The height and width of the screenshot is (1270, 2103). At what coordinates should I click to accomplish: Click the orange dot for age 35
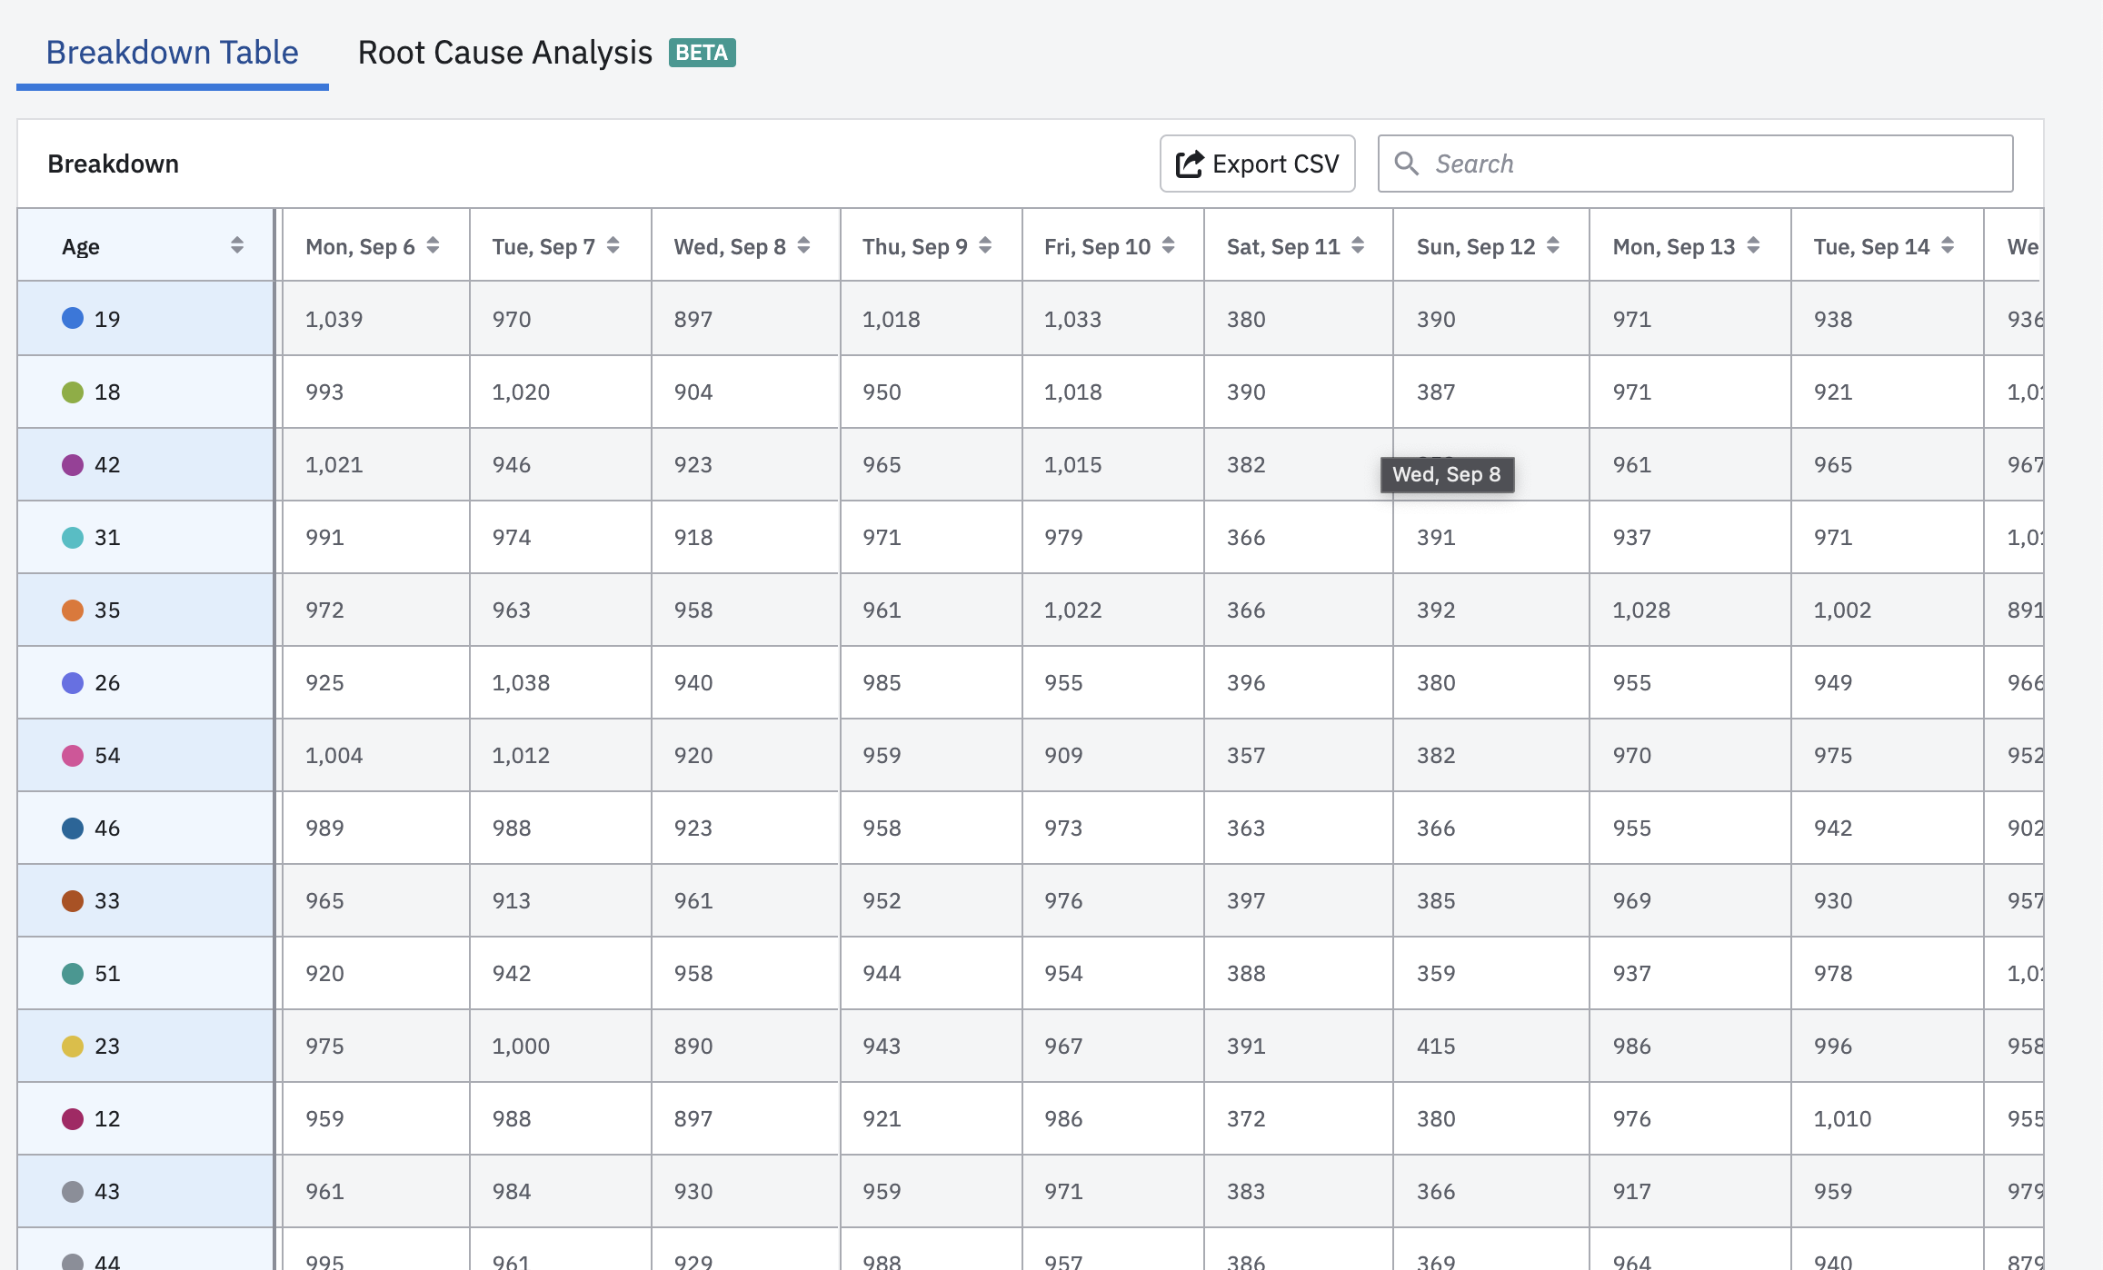pyautogui.click(x=73, y=610)
